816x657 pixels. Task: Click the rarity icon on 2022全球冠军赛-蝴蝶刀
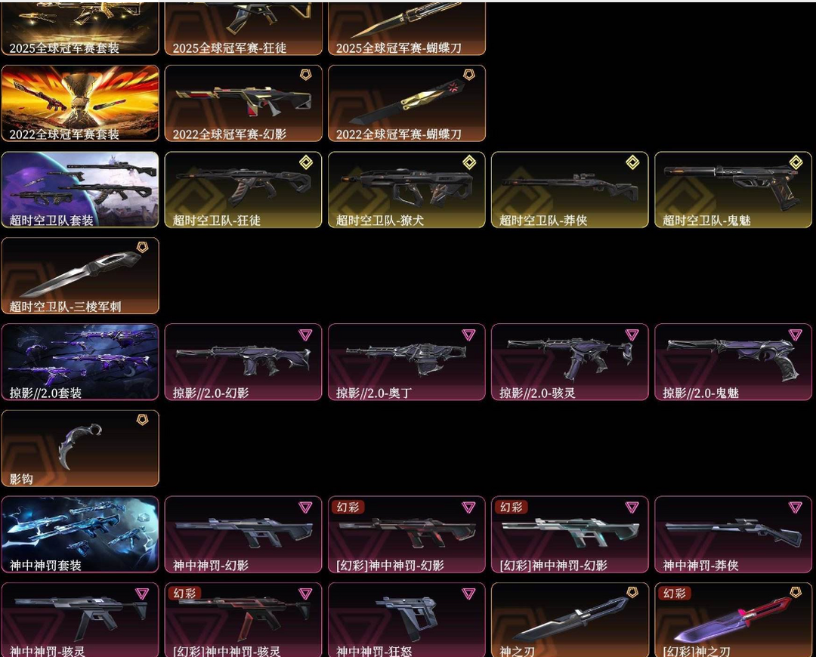click(469, 75)
